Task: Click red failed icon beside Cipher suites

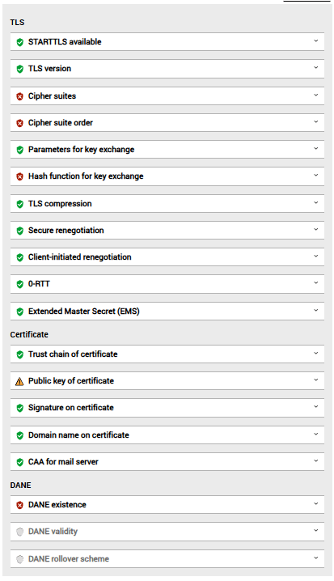Action: 20,96
